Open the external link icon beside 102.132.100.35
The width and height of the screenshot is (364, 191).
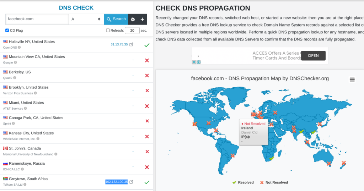[x=132, y=182]
